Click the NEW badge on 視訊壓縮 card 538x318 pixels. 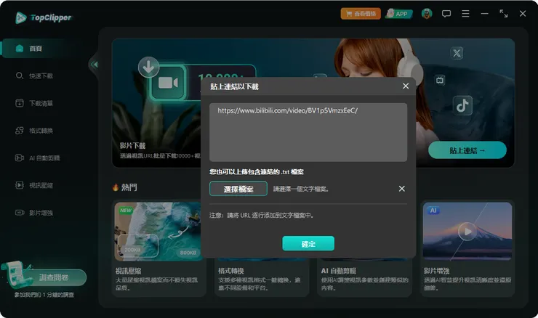pyautogui.click(x=126, y=210)
